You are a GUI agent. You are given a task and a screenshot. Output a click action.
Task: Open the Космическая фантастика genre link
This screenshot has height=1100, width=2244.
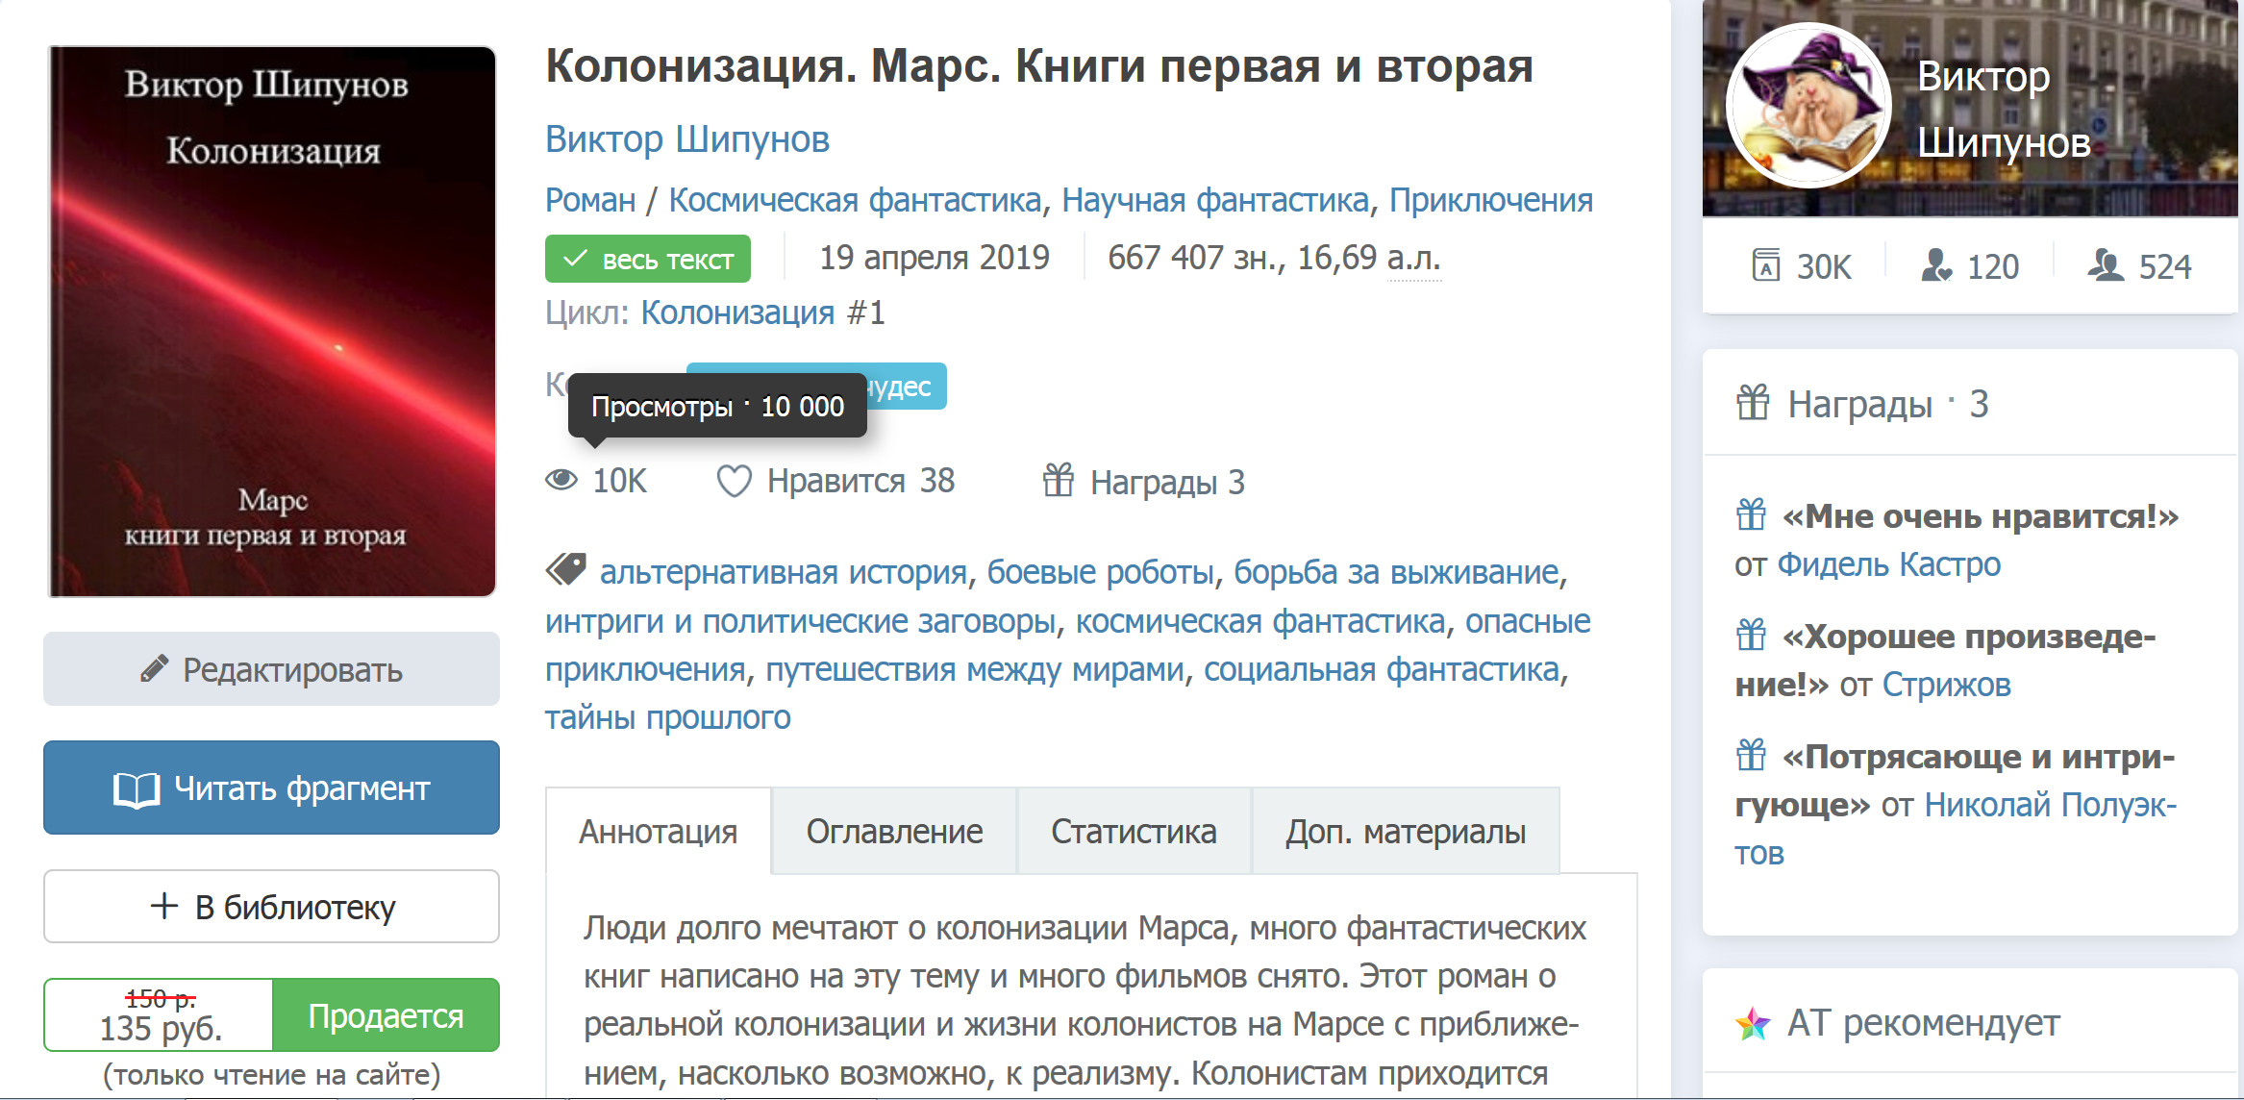coord(855,200)
